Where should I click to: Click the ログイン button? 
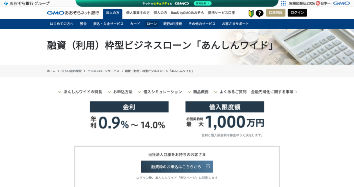tap(297, 13)
